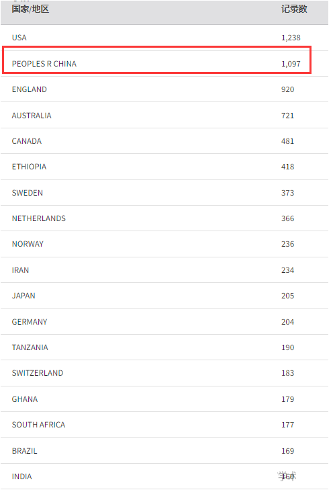Click the BRAZIL row label
The width and height of the screenshot is (335, 494).
(x=25, y=451)
